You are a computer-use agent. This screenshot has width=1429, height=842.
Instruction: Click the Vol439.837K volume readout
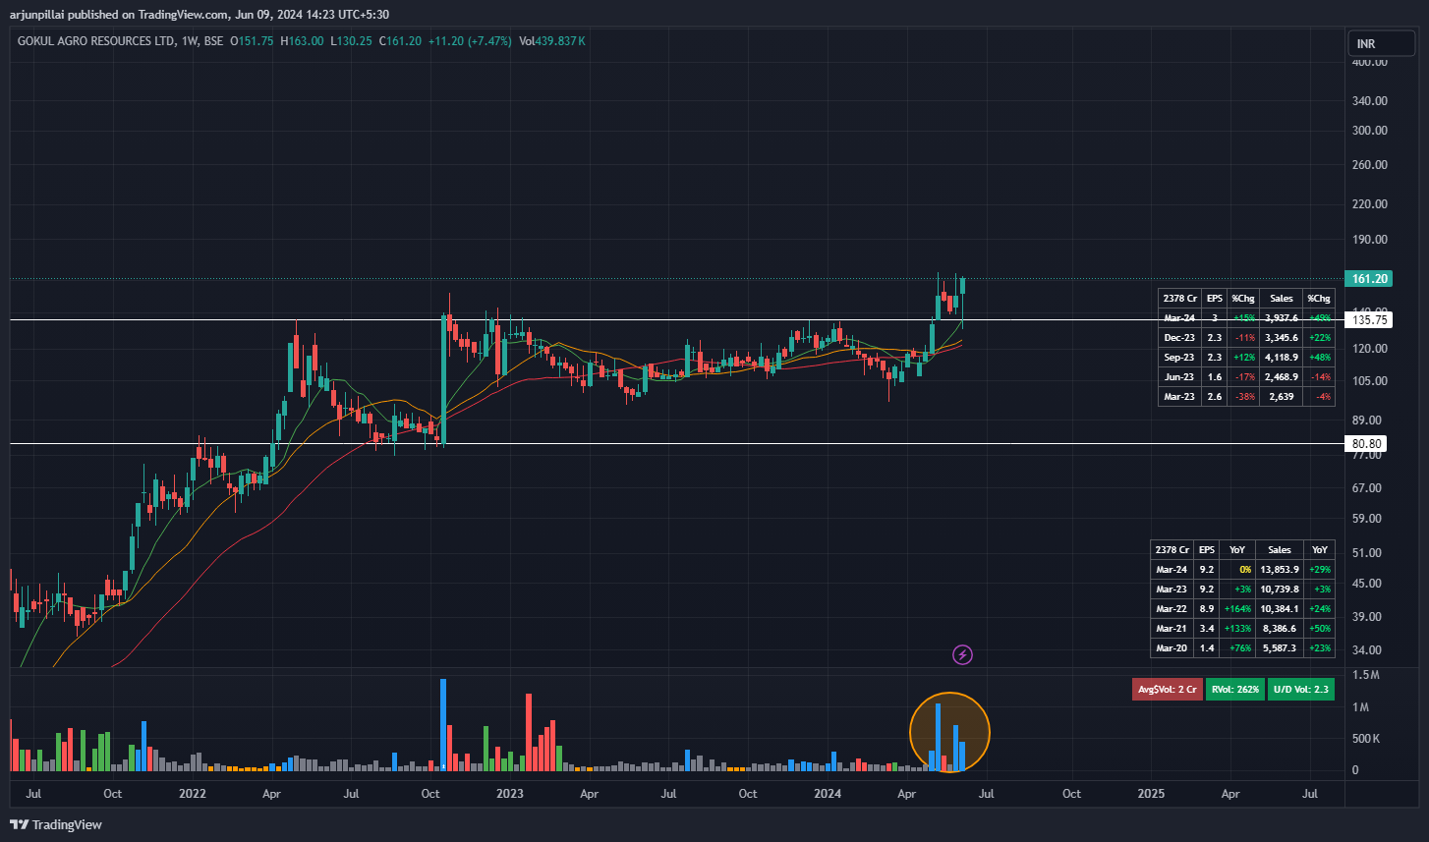[552, 41]
